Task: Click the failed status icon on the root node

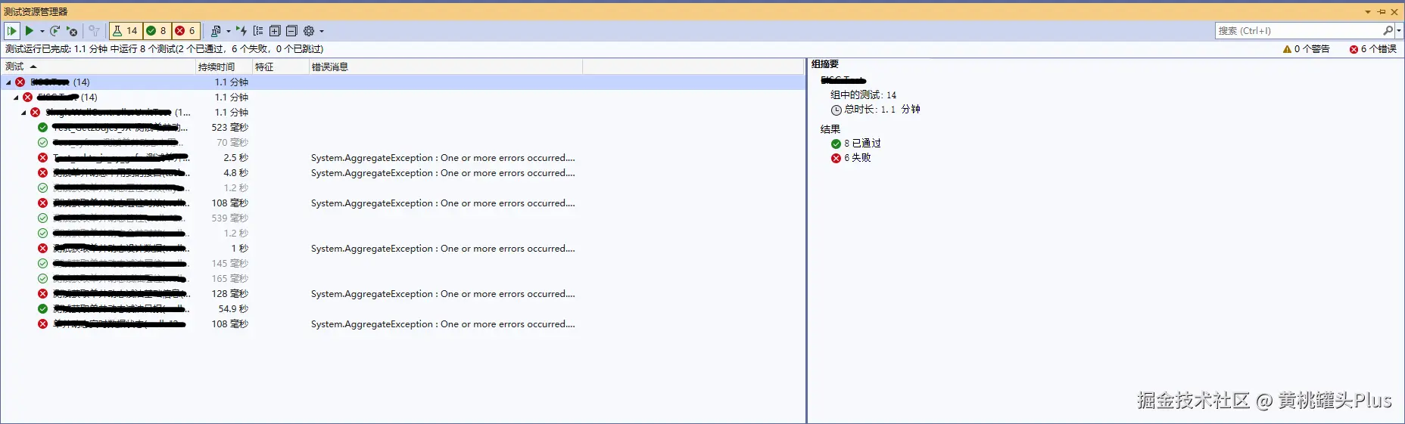Action: click(x=20, y=82)
